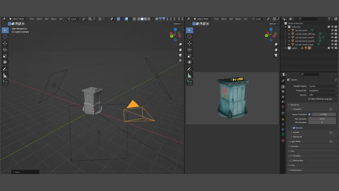
Task: Open View menu in left viewport header
Action: pos(32,19)
